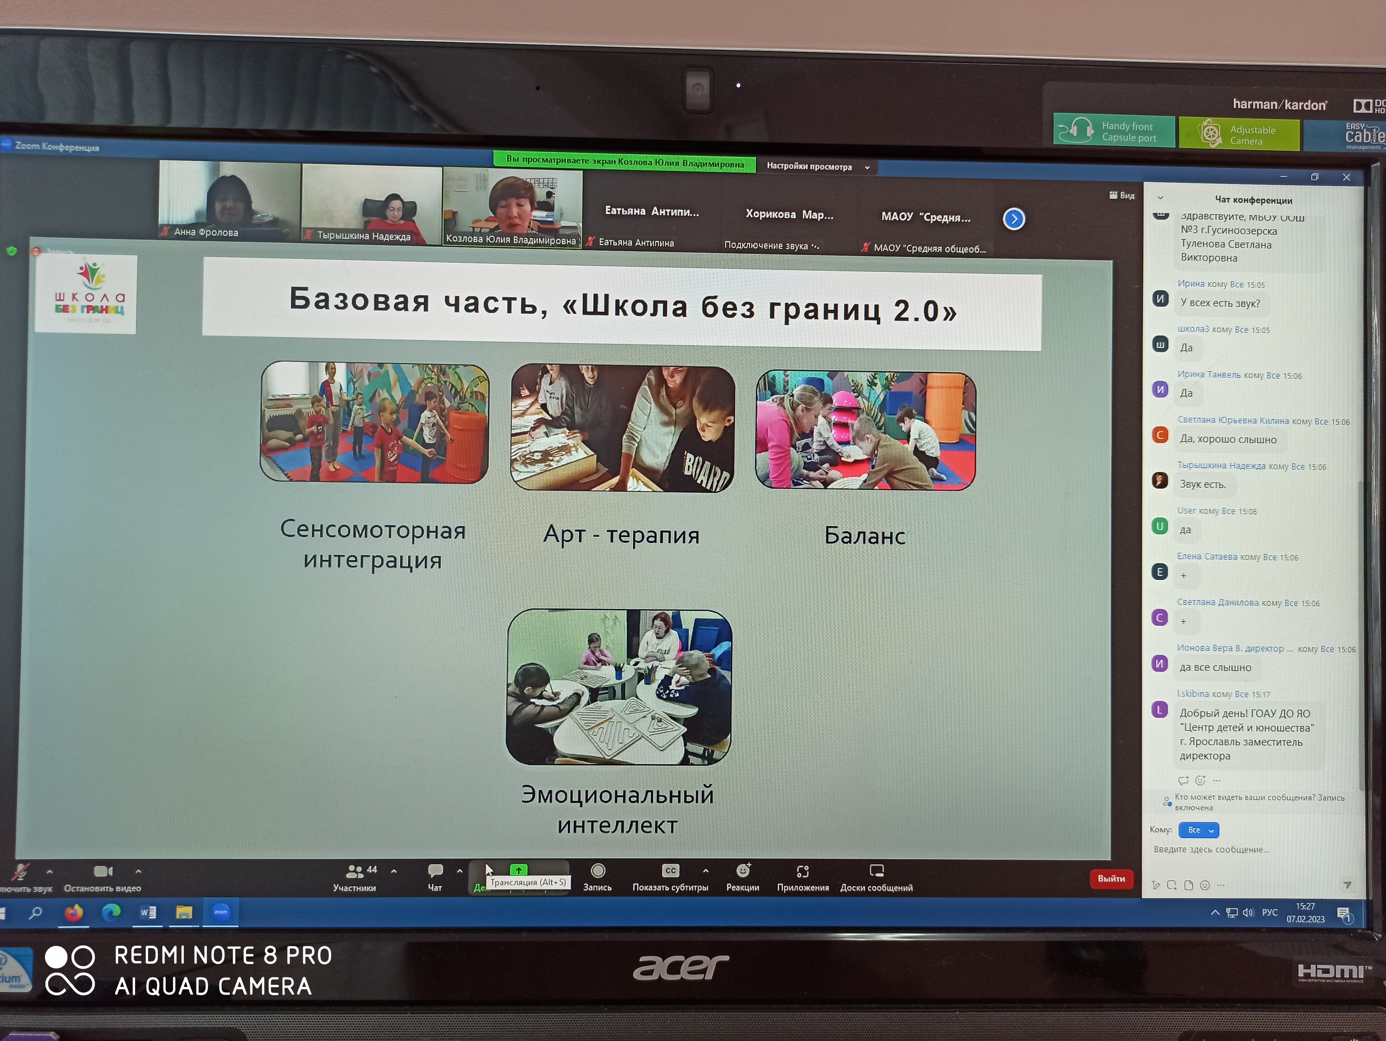Click 'У всех есть звук?' chat message
The height and width of the screenshot is (1041, 1386).
[1220, 303]
